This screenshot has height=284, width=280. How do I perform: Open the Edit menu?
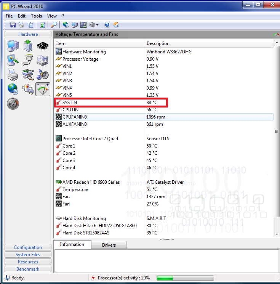click(22, 16)
